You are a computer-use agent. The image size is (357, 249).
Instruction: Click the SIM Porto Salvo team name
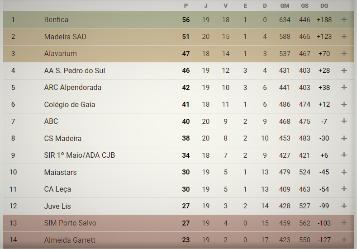pos(70,223)
